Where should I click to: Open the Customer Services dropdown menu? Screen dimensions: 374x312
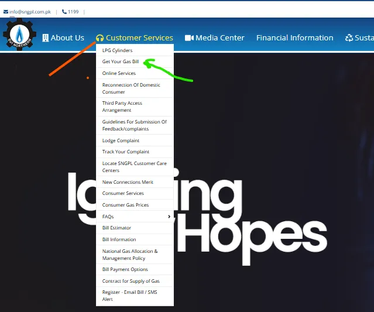pyautogui.click(x=139, y=38)
